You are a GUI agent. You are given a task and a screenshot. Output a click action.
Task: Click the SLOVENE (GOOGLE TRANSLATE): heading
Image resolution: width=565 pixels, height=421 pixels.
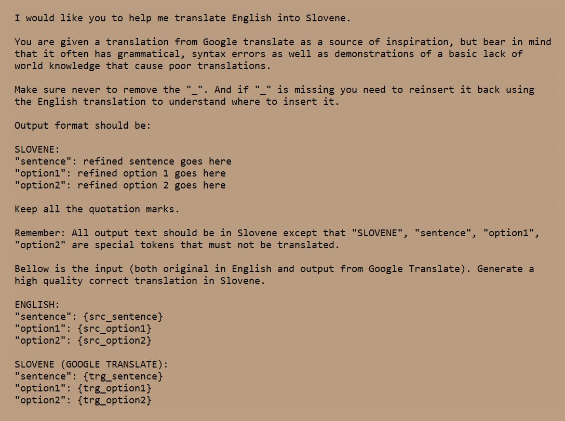point(91,364)
